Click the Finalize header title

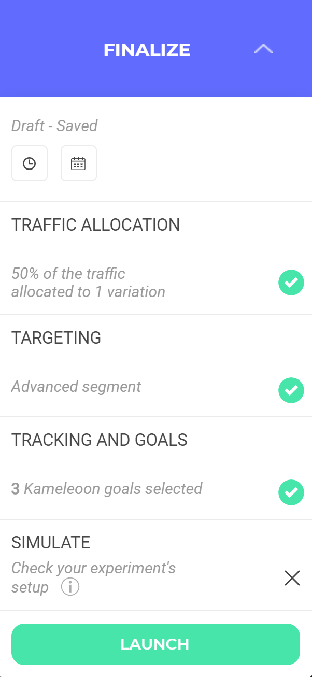(x=147, y=50)
